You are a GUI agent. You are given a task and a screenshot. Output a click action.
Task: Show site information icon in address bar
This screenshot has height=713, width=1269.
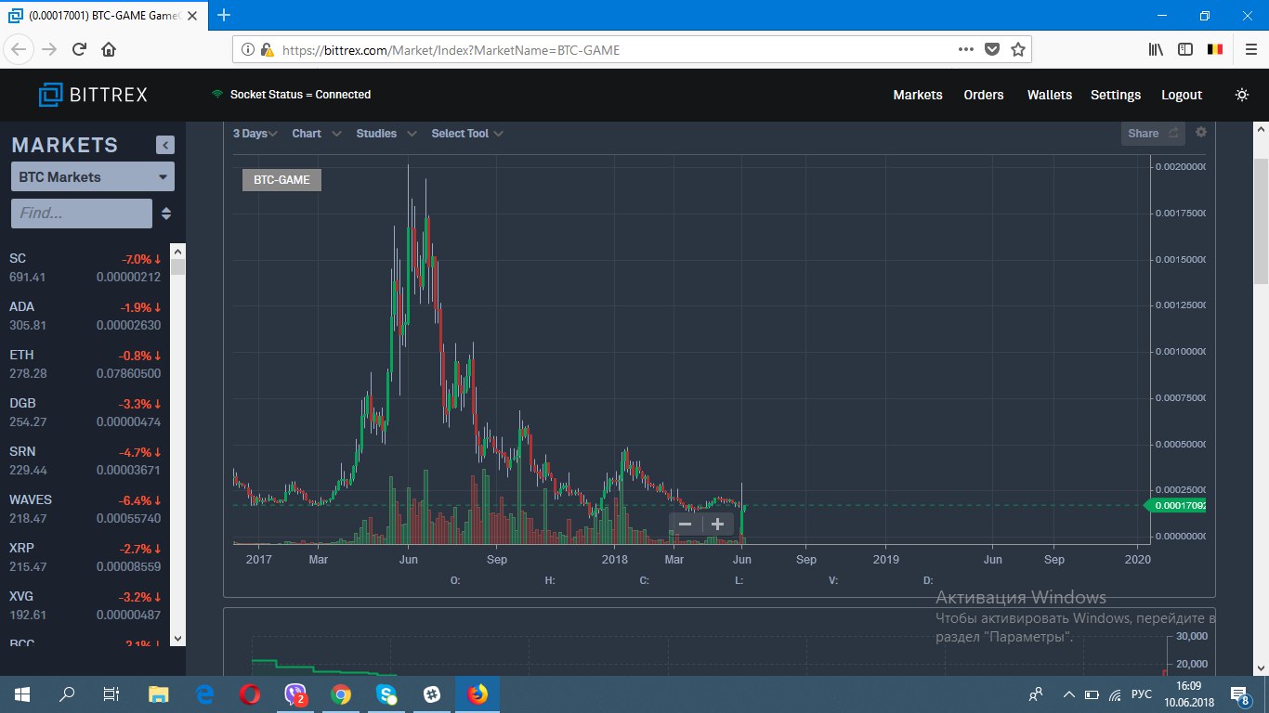[x=248, y=50]
